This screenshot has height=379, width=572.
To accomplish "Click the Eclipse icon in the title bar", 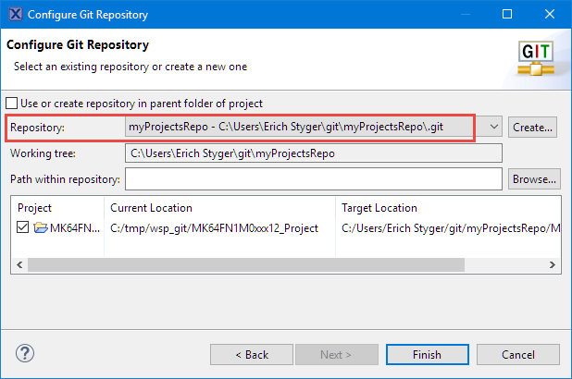I will click(x=16, y=15).
